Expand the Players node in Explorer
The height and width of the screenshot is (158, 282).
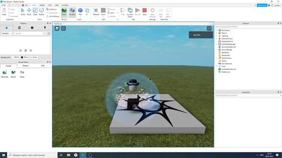point(216,33)
